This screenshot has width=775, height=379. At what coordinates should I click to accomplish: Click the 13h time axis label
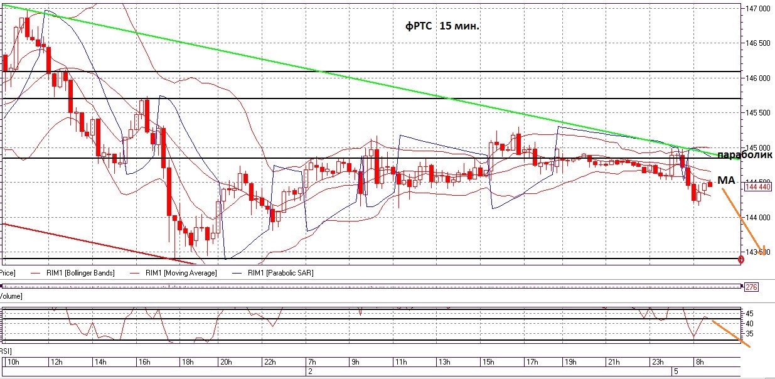(x=444, y=362)
